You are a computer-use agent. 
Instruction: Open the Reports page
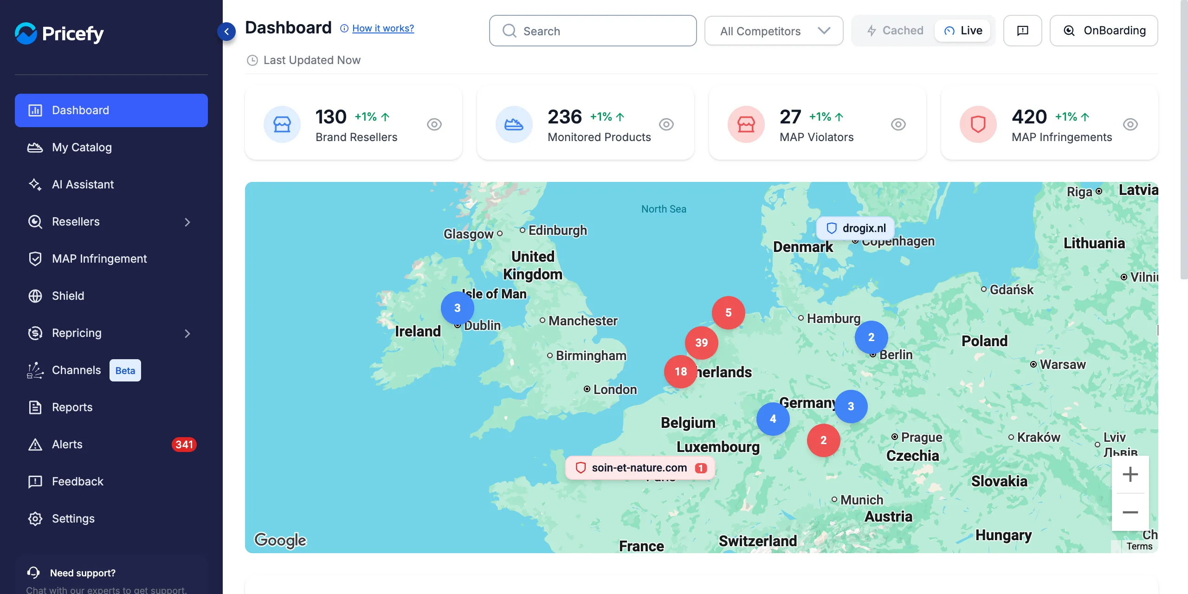pyautogui.click(x=111, y=407)
